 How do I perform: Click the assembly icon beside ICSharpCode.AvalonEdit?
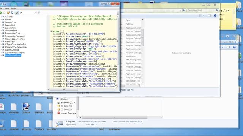3,44
